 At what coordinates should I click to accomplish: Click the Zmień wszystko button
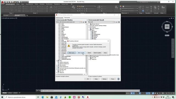(81, 53)
